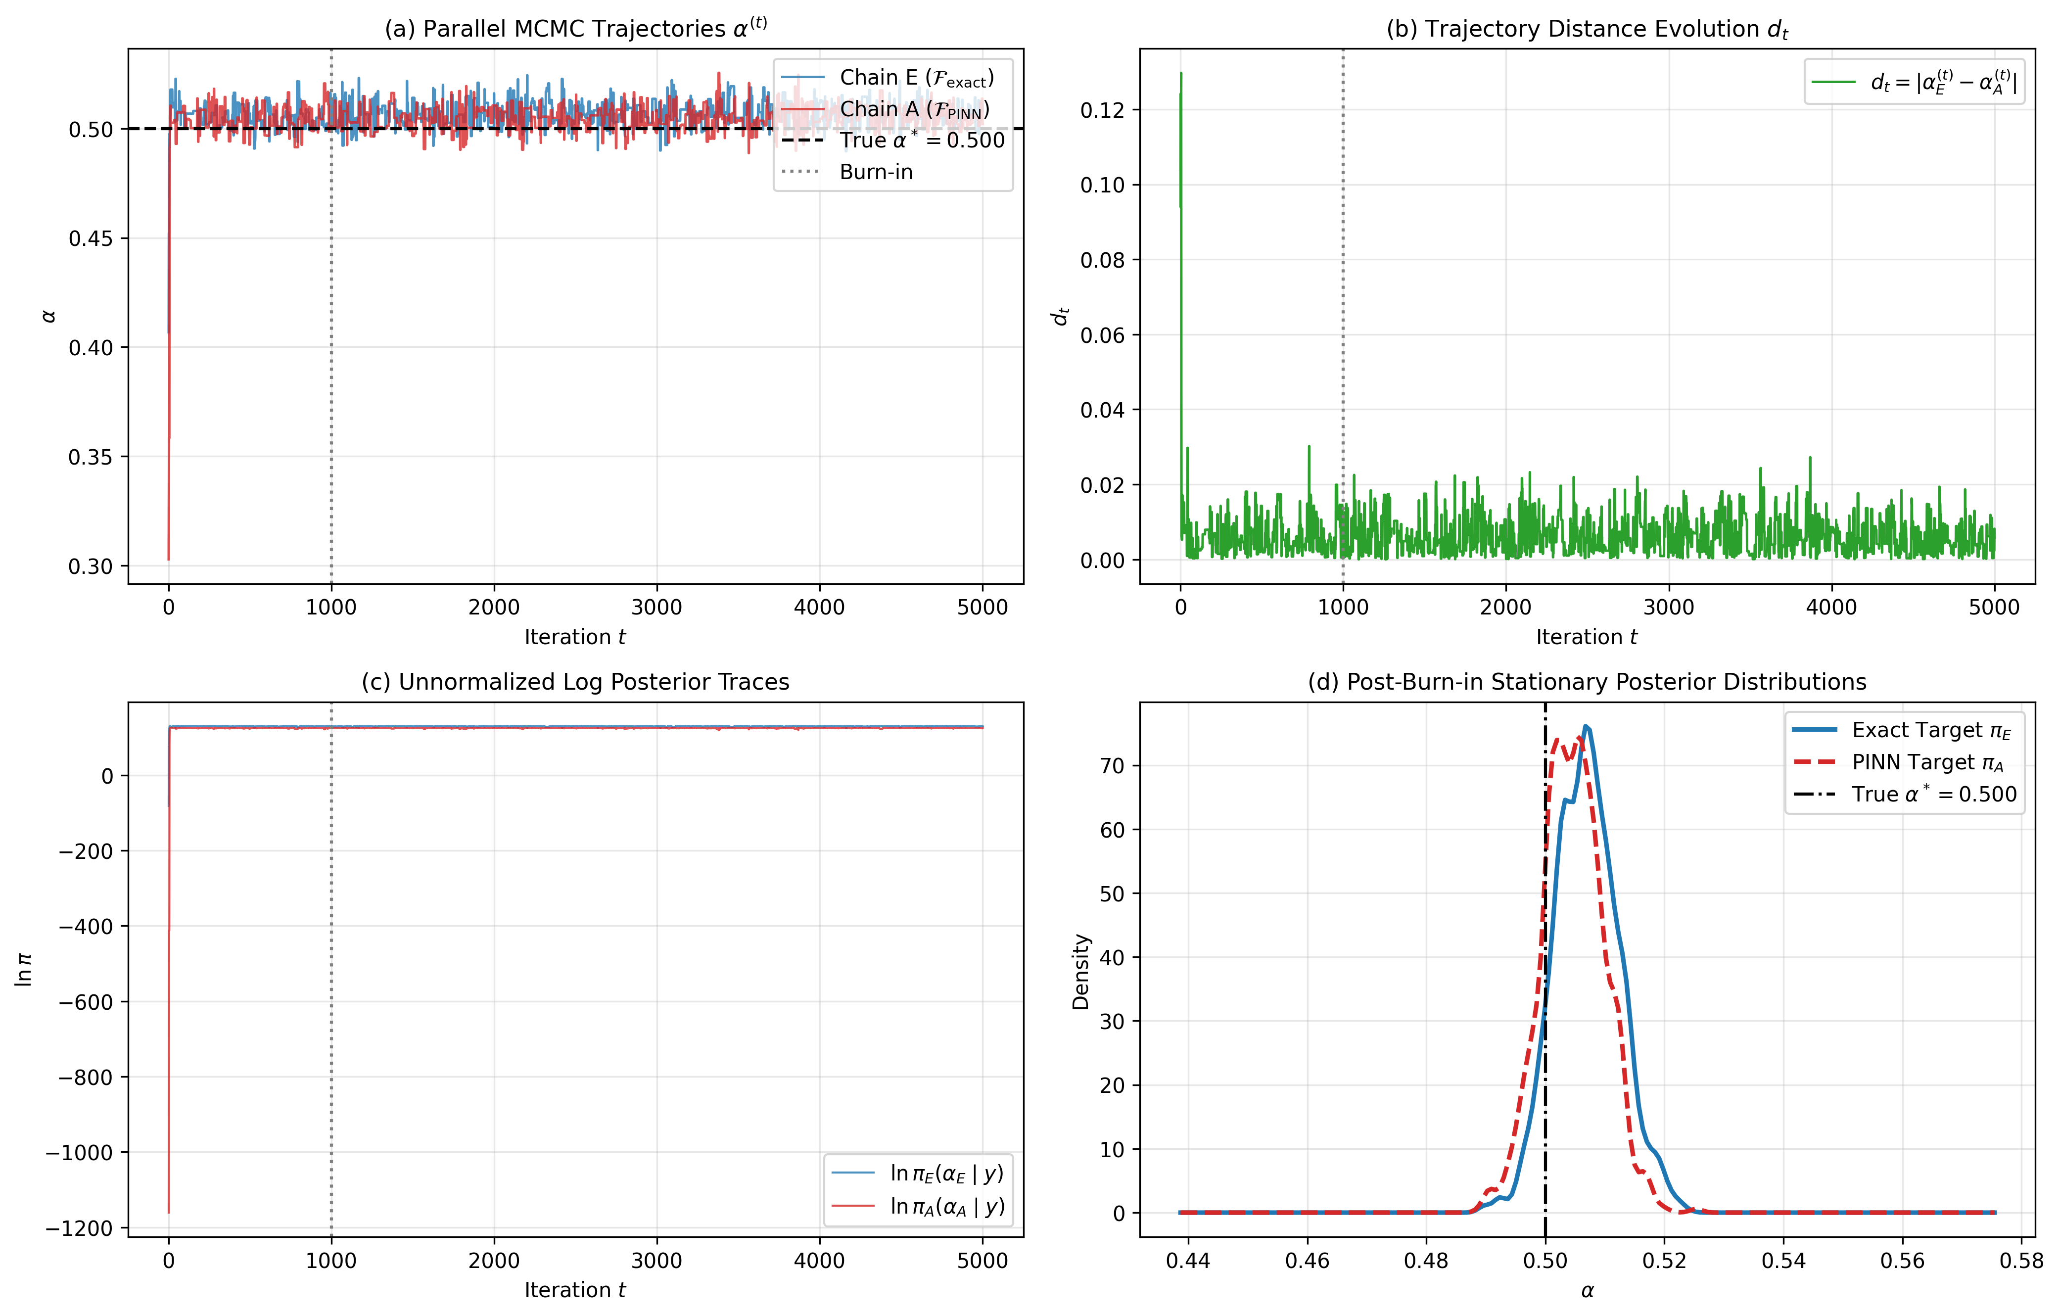Click the title '(b) Trajectory Distance Evolution'

click(x=1587, y=29)
